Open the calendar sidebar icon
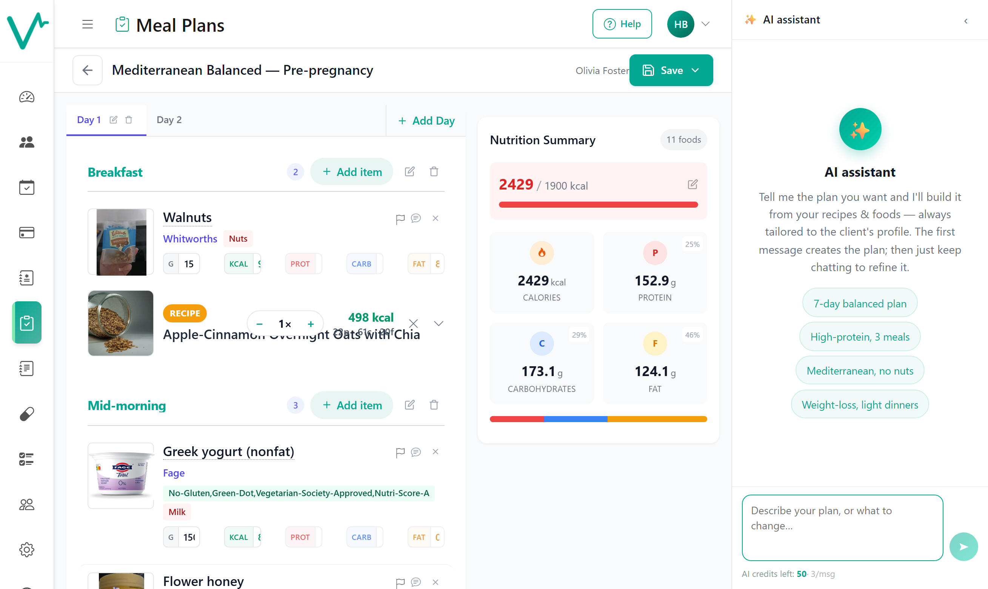988x589 pixels. [x=26, y=187]
